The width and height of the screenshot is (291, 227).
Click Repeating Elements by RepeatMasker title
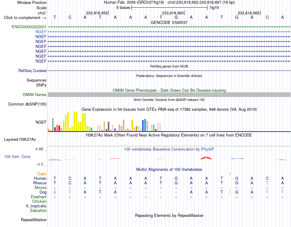click(169, 215)
